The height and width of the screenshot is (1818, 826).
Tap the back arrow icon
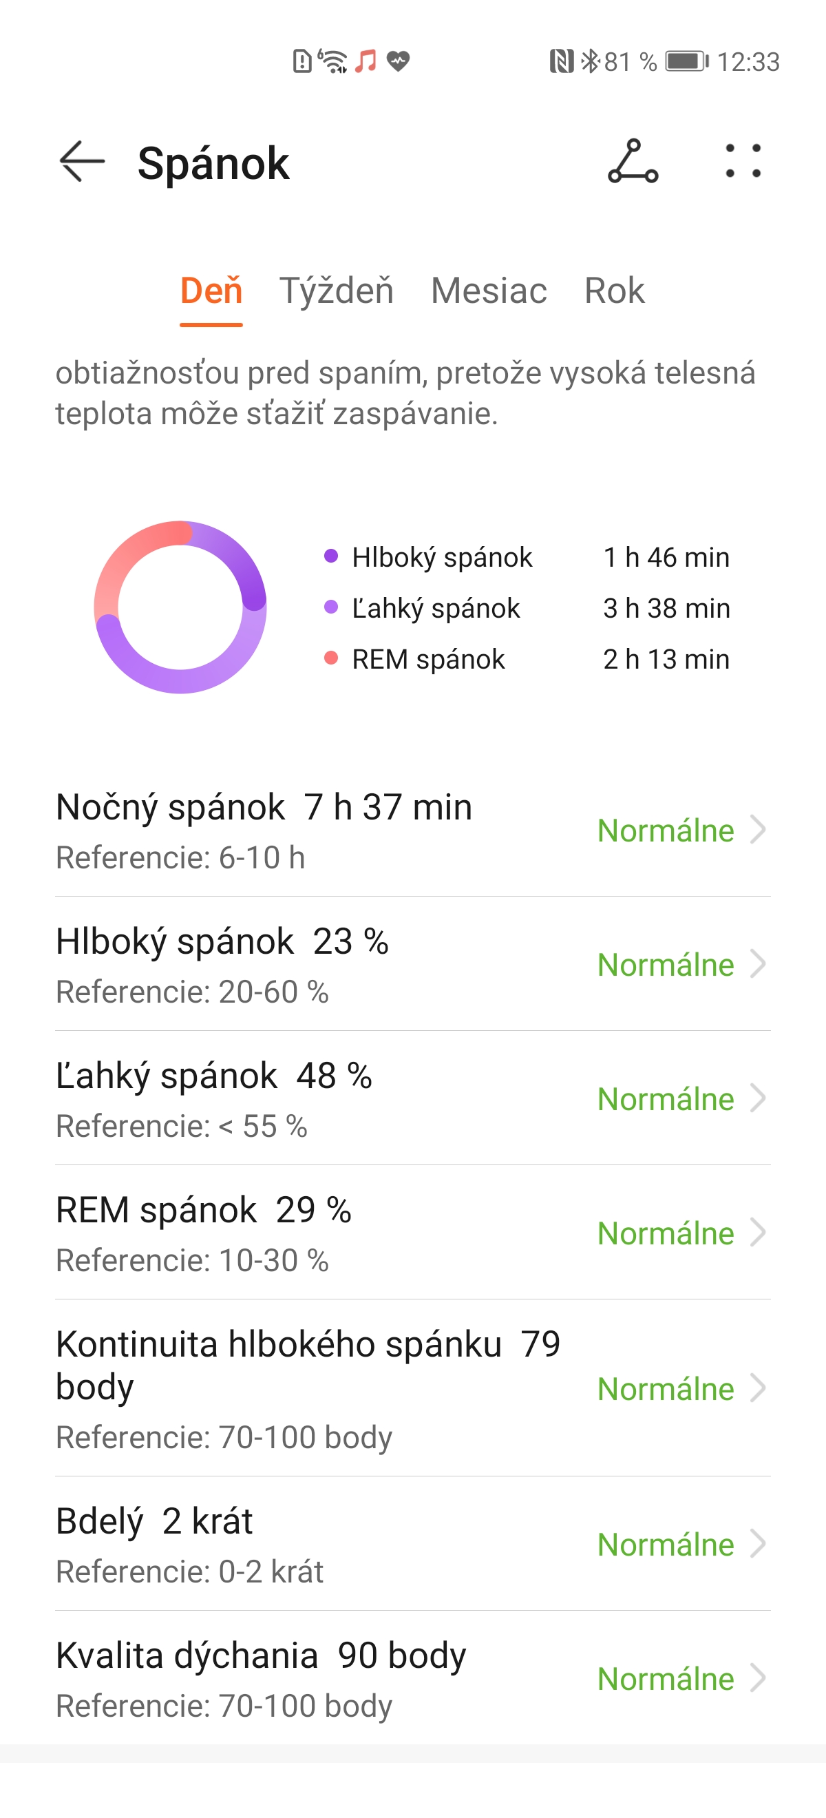tap(82, 162)
